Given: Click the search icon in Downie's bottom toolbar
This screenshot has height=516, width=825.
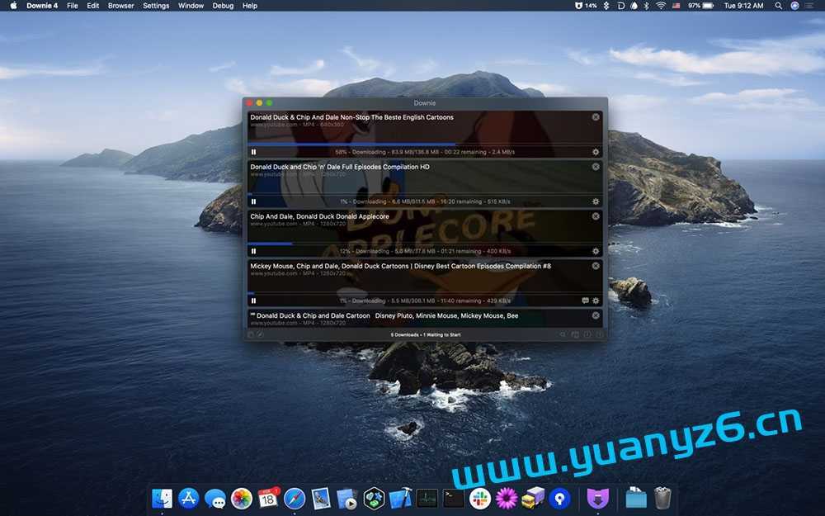Looking at the screenshot, I should coord(563,334).
